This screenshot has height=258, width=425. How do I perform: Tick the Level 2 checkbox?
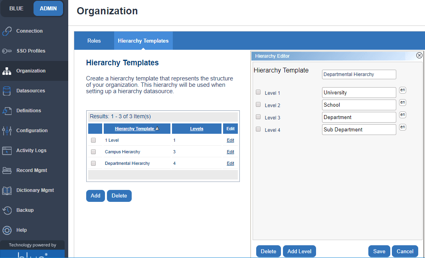[258, 104]
